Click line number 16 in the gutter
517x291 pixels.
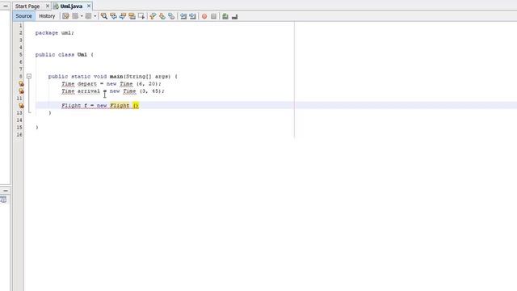[19, 135]
